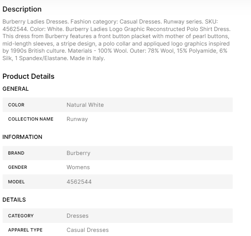
Task: Click the COLLECTION NAME label
Action: pos(31,119)
